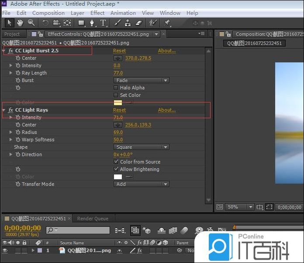The height and width of the screenshot is (263, 304).
Task: Select the Pen tool
Action: tap(92, 23)
